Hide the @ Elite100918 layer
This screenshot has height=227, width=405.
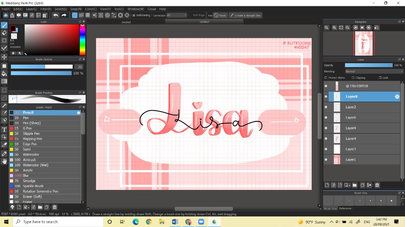[326, 86]
